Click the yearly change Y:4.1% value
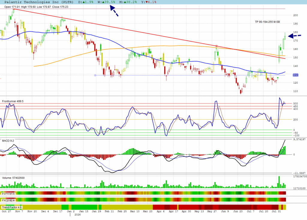The width and height of the screenshot is (307, 220). (x=149, y=2)
